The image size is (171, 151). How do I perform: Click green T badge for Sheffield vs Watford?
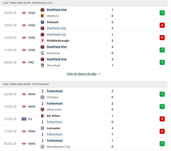pyautogui.click(x=162, y=13)
